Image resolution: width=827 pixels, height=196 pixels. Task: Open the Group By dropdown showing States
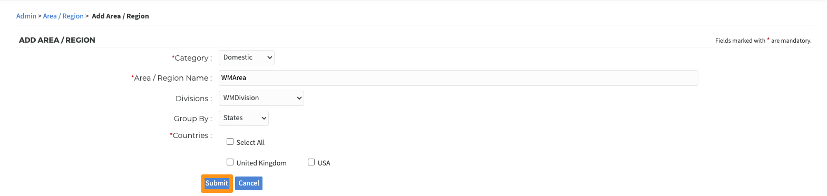[x=244, y=118]
